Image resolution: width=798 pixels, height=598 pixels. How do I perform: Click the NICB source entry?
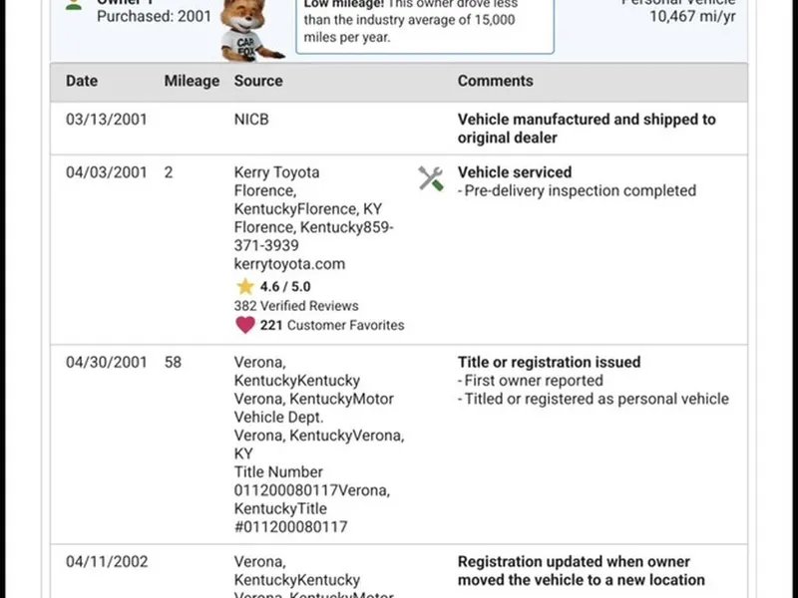click(251, 120)
